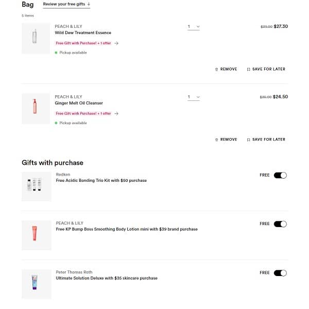
Task: Click trash icon to remove Ginger Melt Cleanser
Action: tap(217, 140)
